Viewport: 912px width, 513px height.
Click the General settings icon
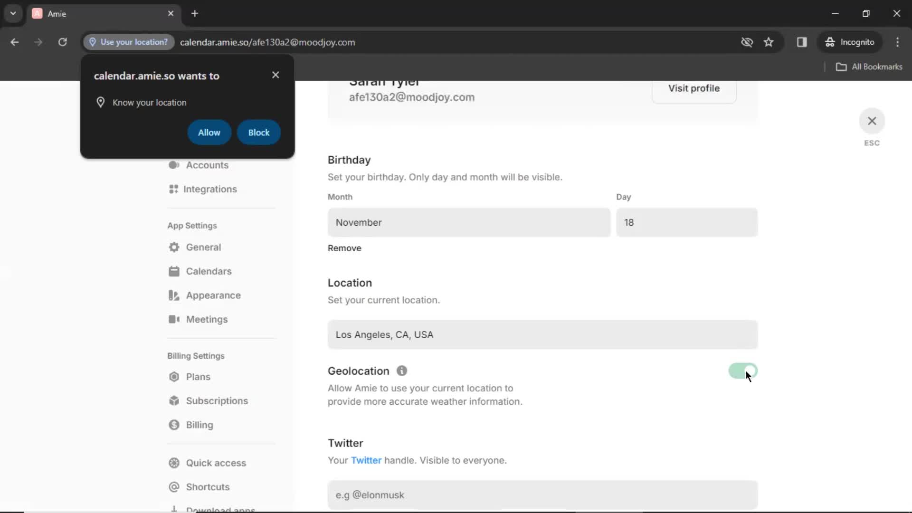(174, 247)
